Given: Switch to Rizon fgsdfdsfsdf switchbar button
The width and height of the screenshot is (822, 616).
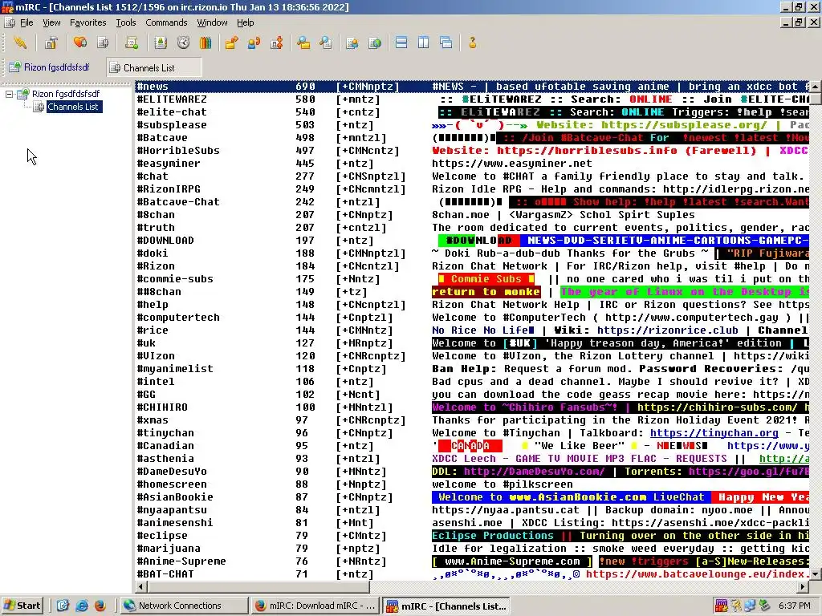Looking at the screenshot, I should pos(50,67).
